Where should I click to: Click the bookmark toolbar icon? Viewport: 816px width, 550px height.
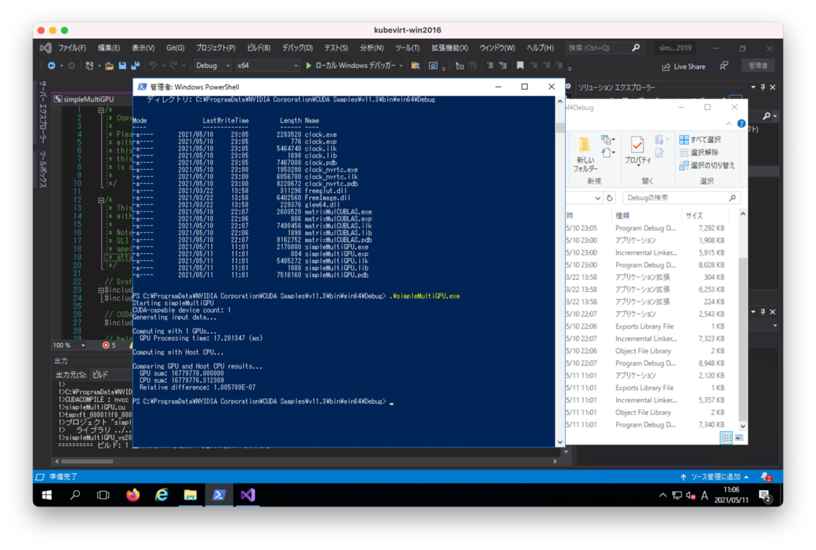pos(520,66)
